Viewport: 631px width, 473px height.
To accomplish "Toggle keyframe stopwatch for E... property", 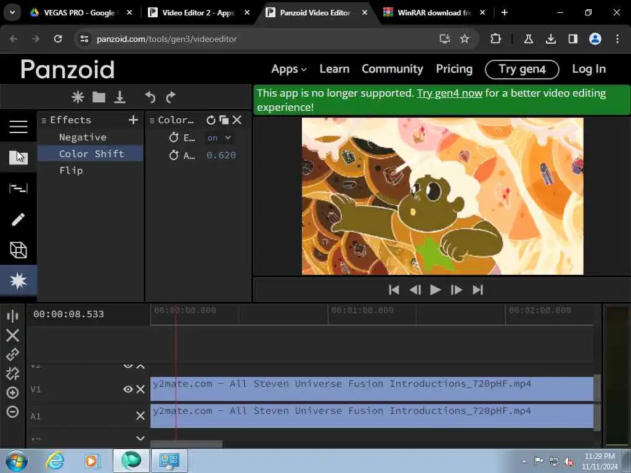I will 174,137.
